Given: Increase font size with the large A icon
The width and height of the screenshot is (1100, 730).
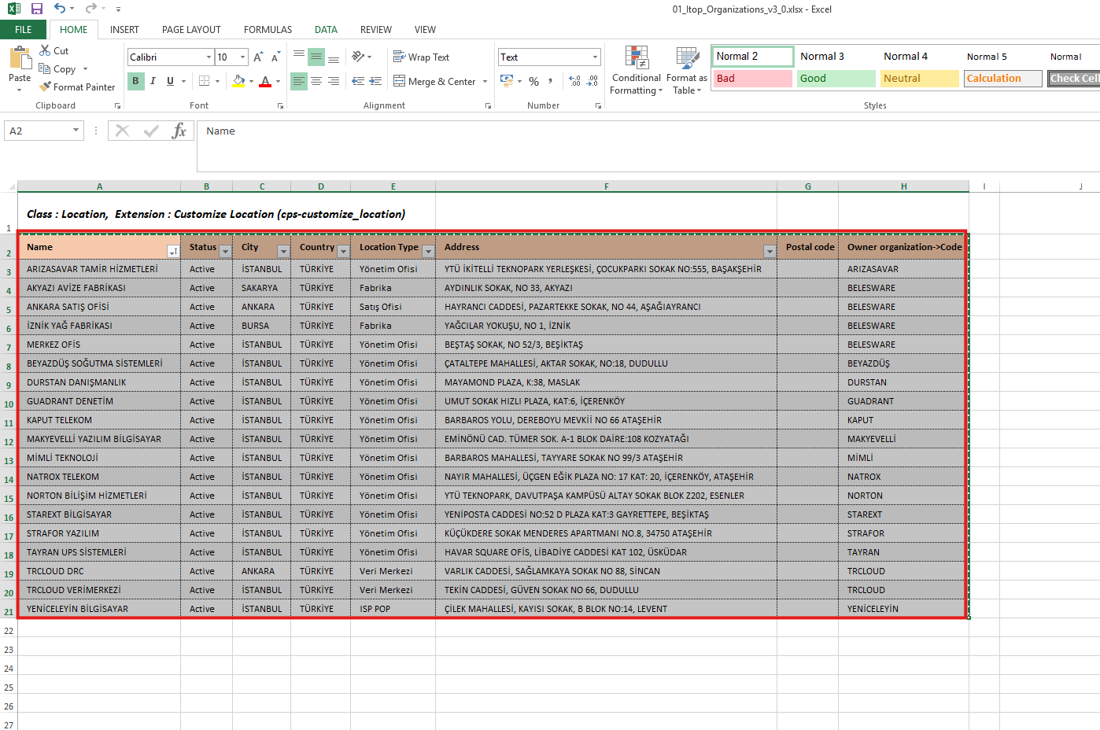Looking at the screenshot, I should (x=258, y=57).
